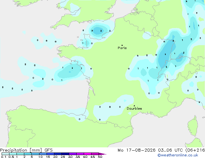Viewport: 205px width, 158px height.
Task: Click the precipitation value 4 in eastern France
Action: point(165,54)
